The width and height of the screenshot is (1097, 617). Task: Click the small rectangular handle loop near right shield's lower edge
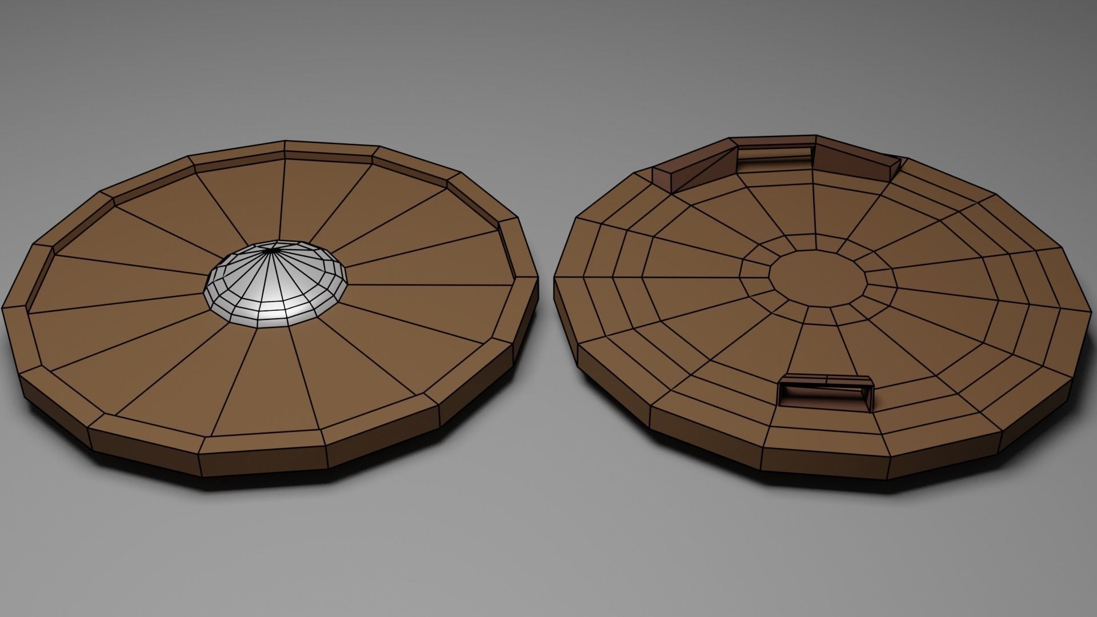pos(826,392)
